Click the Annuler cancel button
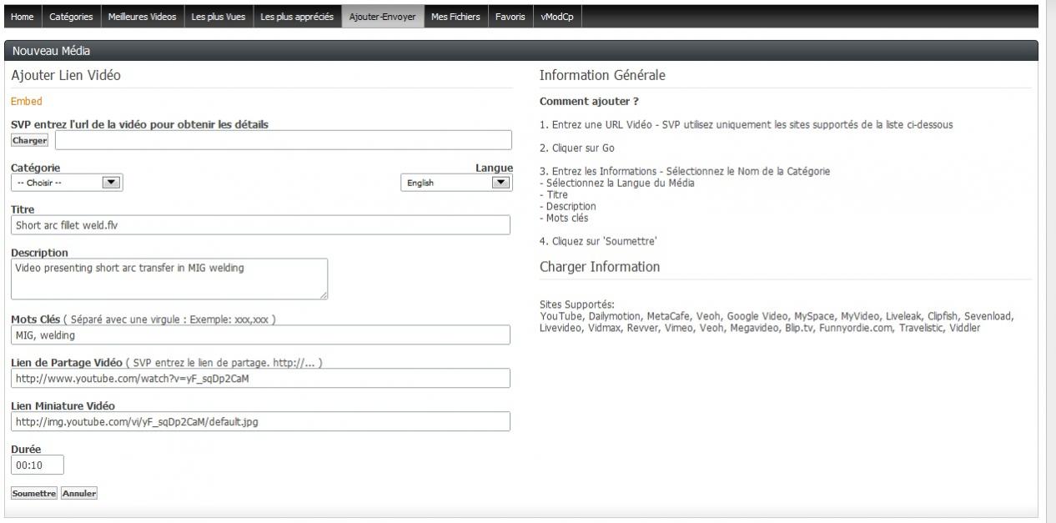 coord(79,493)
